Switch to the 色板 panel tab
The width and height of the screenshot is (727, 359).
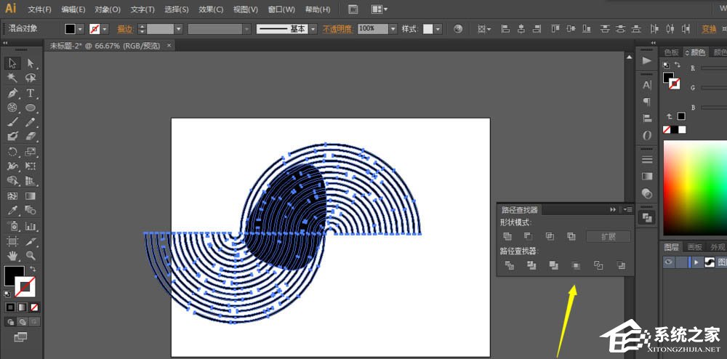click(671, 52)
